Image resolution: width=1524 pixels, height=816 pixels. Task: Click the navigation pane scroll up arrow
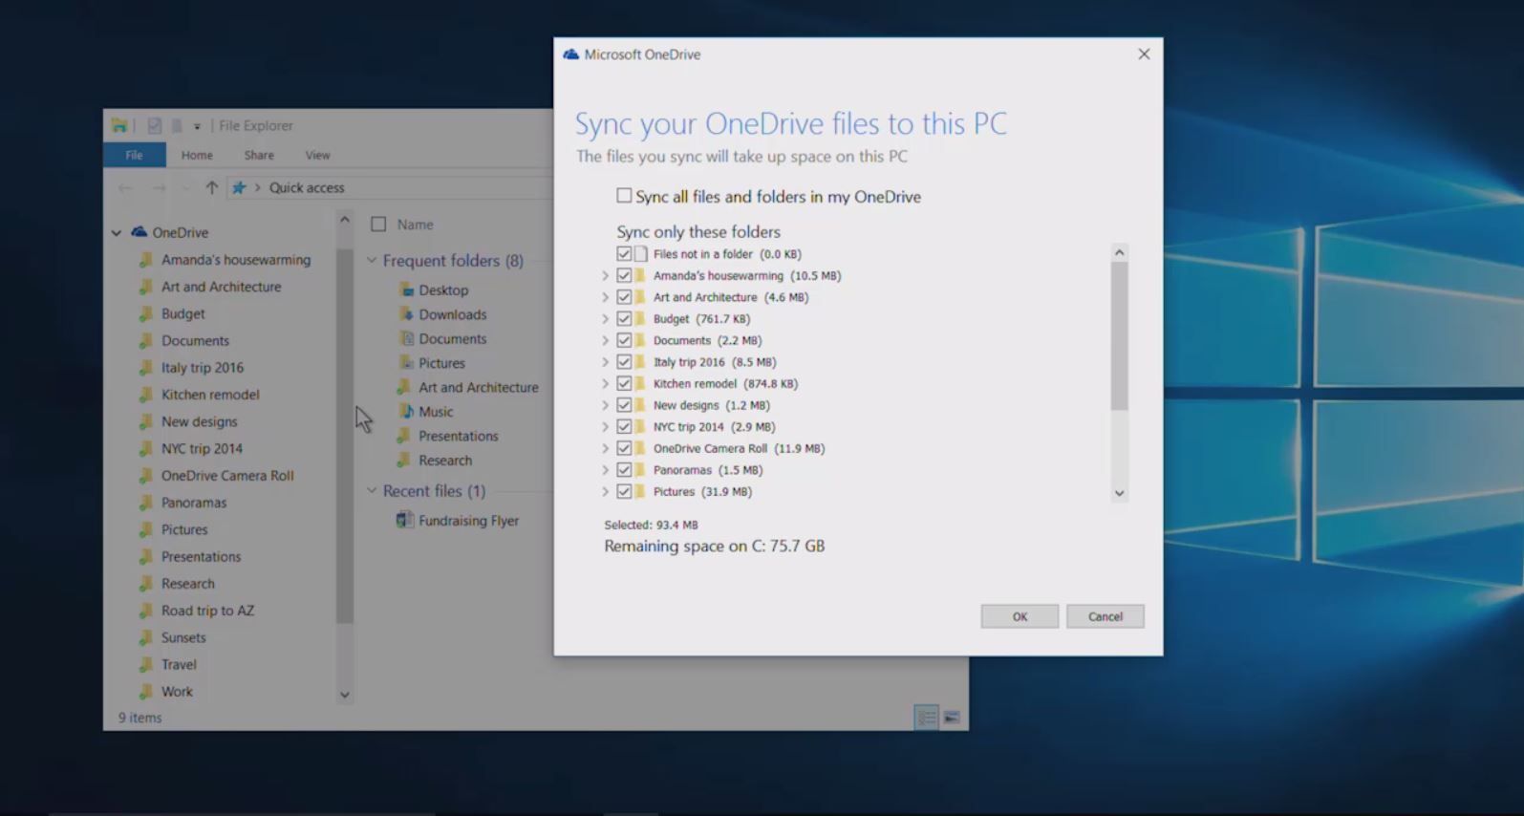345,220
